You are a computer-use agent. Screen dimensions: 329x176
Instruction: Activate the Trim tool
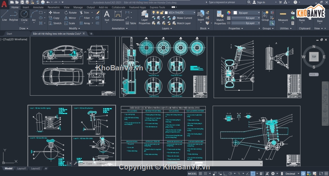85,12
